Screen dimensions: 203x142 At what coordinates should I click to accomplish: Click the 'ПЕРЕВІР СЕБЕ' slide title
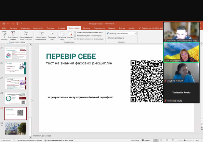coord(71,56)
